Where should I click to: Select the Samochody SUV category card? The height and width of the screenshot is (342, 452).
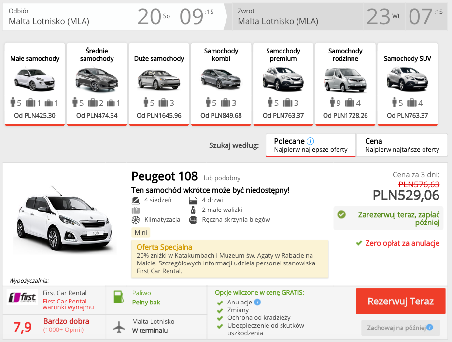(x=407, y=84)
